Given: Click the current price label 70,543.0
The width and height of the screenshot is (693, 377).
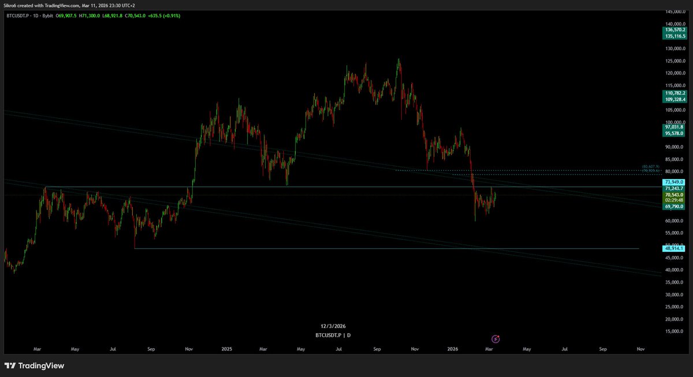Looking at the screenshot, I should coord(675,195).
